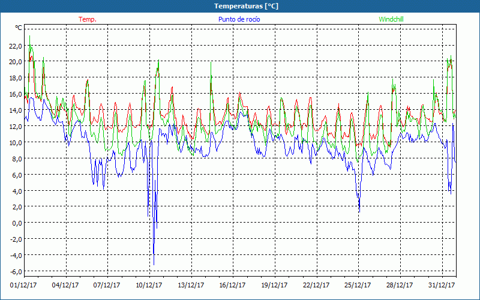Click the Temp. legend label

point(88,19)
